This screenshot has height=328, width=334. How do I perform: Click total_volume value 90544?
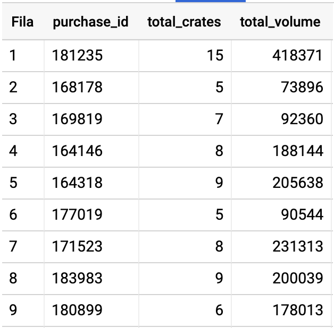[x=302, y=214]
